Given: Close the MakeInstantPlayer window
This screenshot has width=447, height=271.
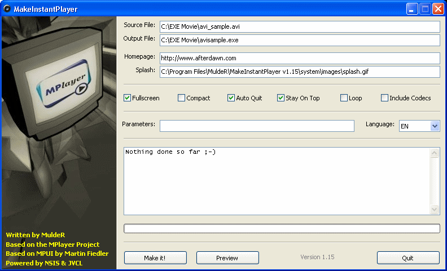Looking at the screenshot, I should point(438,9).
